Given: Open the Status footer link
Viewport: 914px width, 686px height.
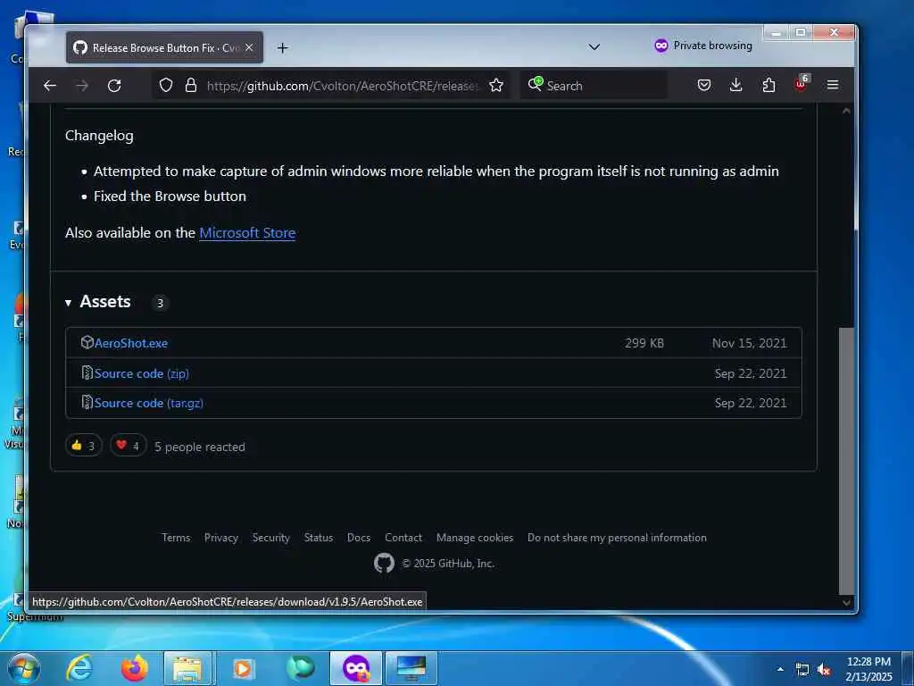Looking at the screenshot, I should (x=319, y=538).
